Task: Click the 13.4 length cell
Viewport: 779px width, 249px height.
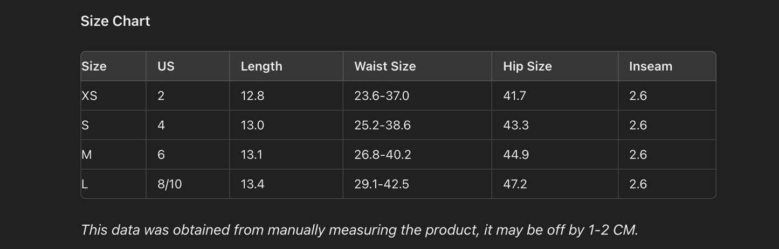Action: (x=252, y=184)
